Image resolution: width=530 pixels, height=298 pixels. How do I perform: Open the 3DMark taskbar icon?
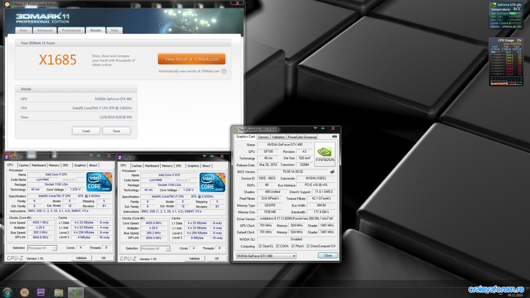click(24, 292)
